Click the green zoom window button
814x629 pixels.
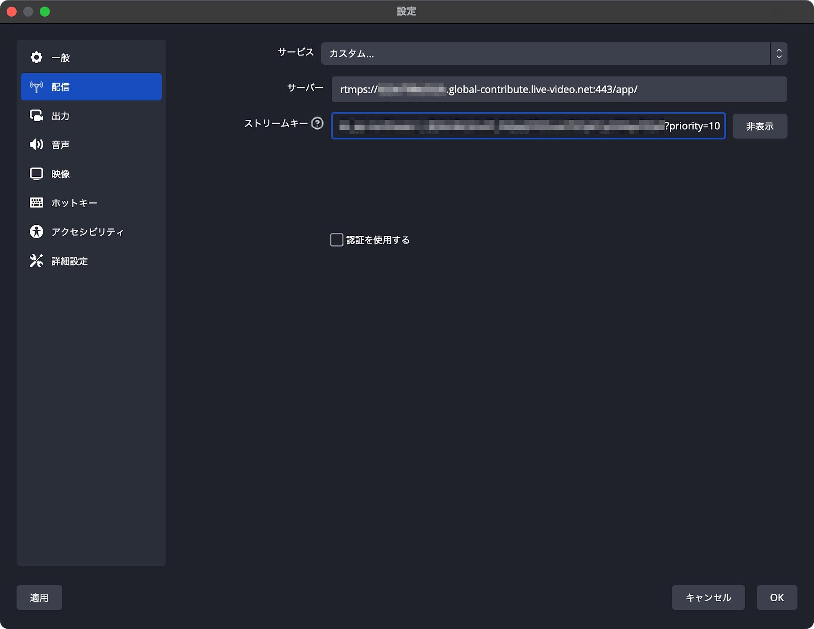coord(45,11)
